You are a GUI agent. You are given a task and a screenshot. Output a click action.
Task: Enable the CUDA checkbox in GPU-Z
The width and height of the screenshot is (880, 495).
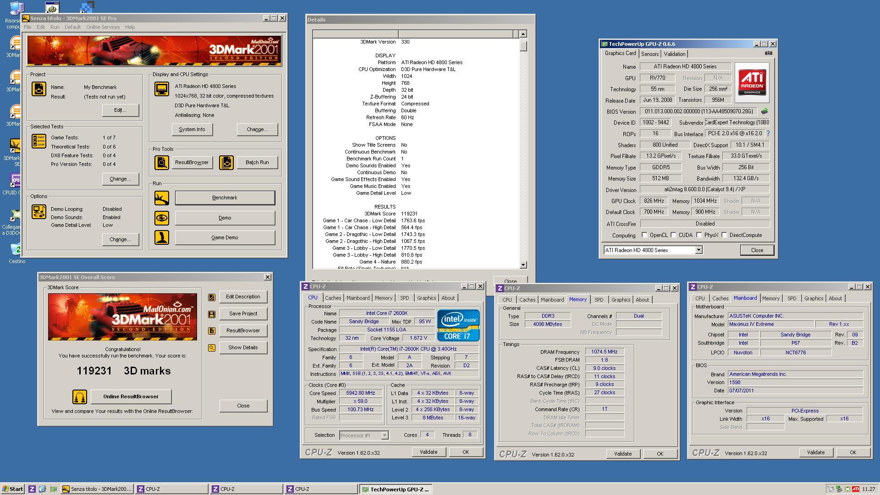pos(673,235)
